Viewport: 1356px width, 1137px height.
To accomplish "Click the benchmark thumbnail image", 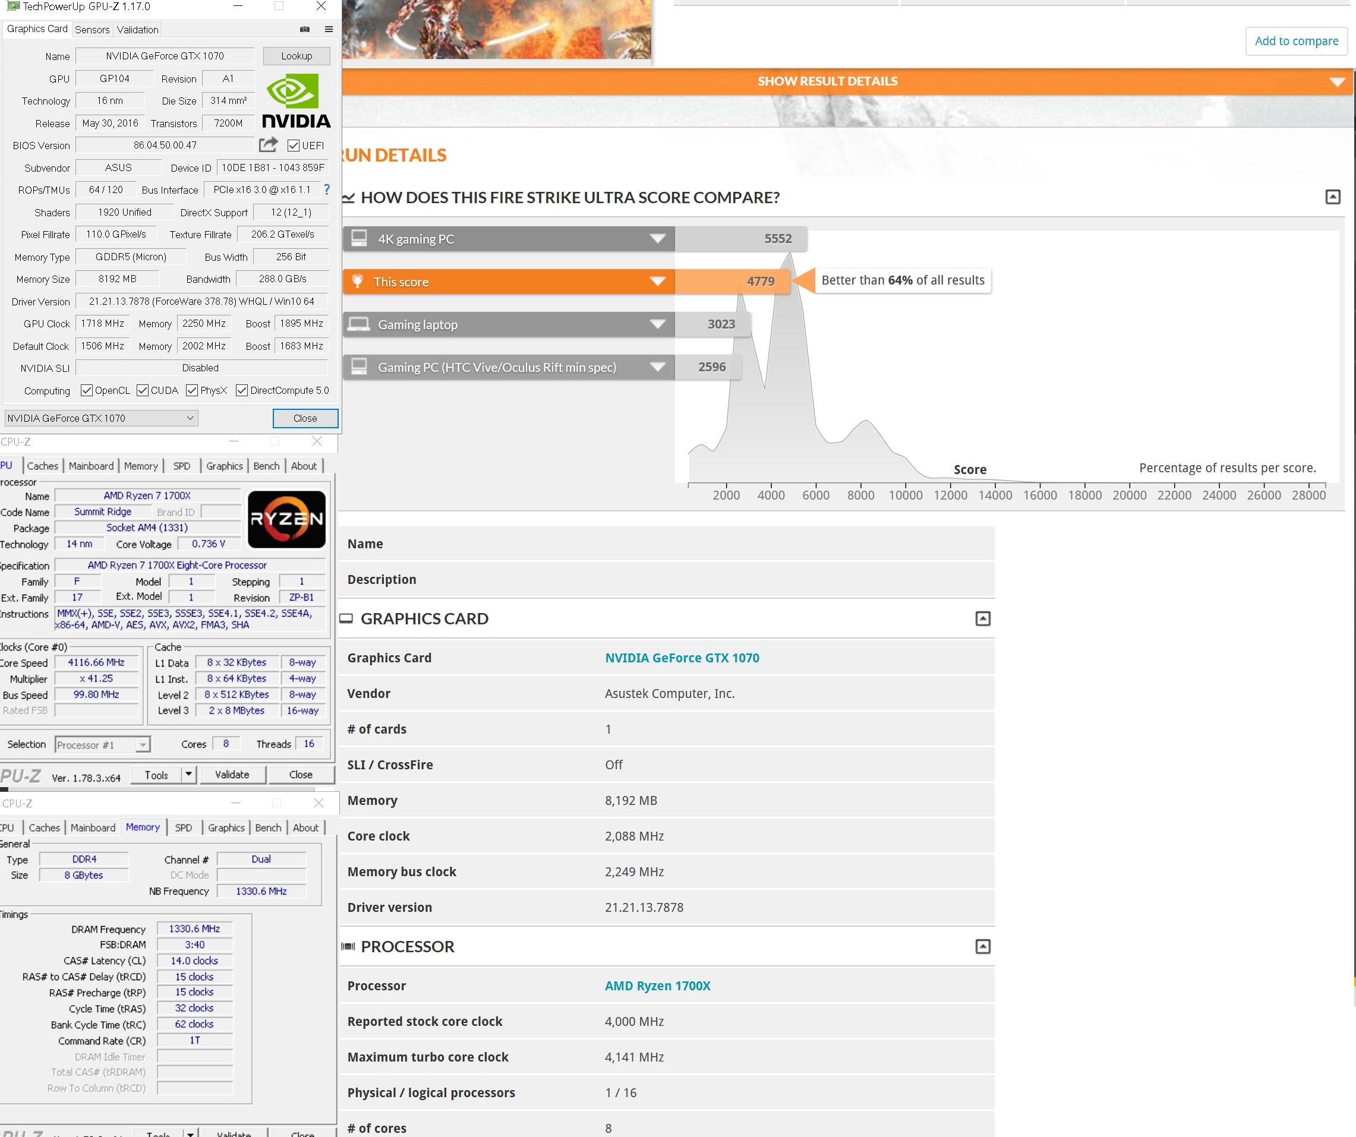I will pyautogui.click(x=497, y=30).
